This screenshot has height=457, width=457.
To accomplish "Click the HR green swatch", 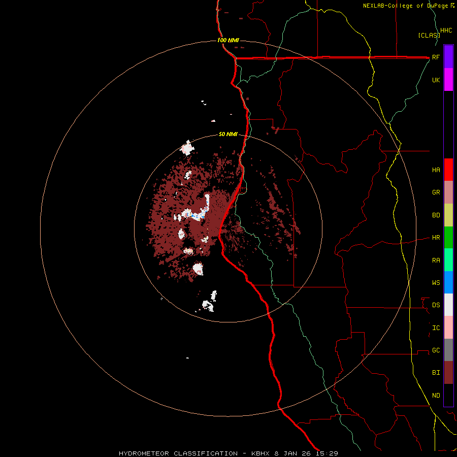I will point(448,238).
